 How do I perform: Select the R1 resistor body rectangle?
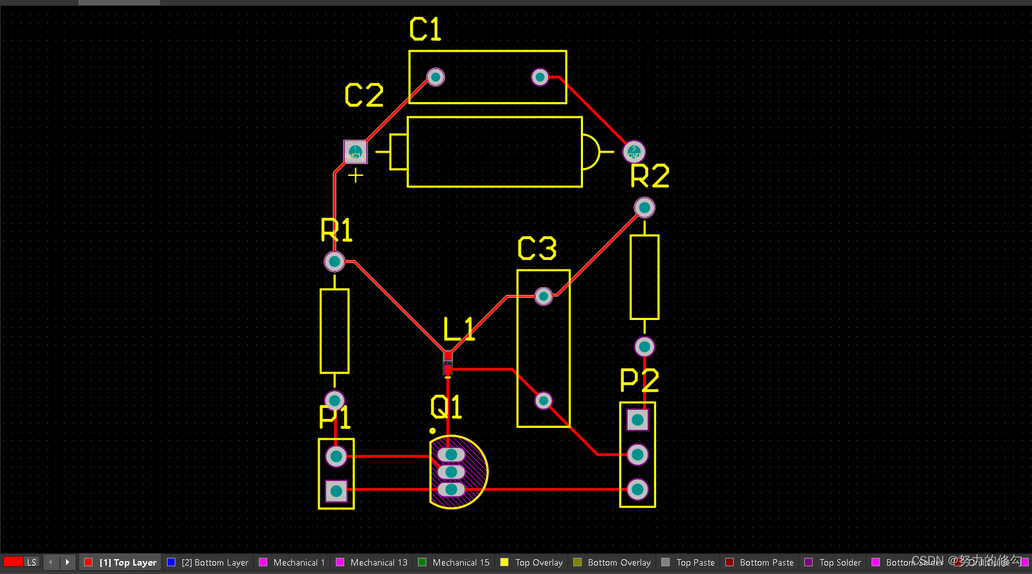coord(335,331)
